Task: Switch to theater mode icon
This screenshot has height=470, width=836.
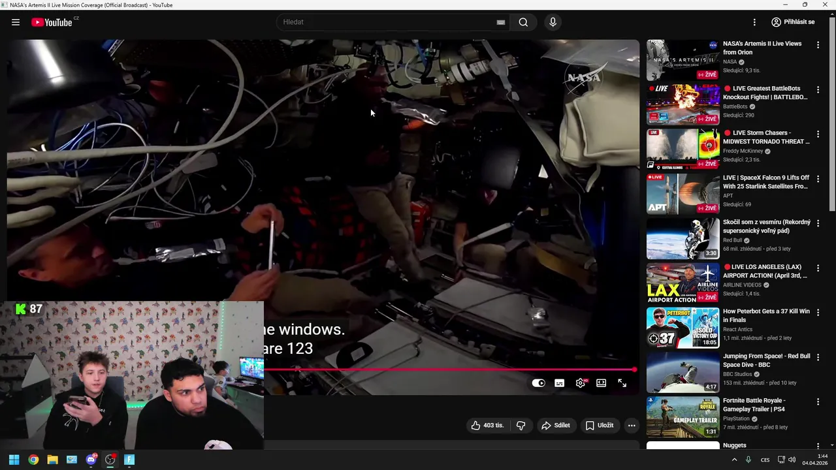Action: [602, 383]
